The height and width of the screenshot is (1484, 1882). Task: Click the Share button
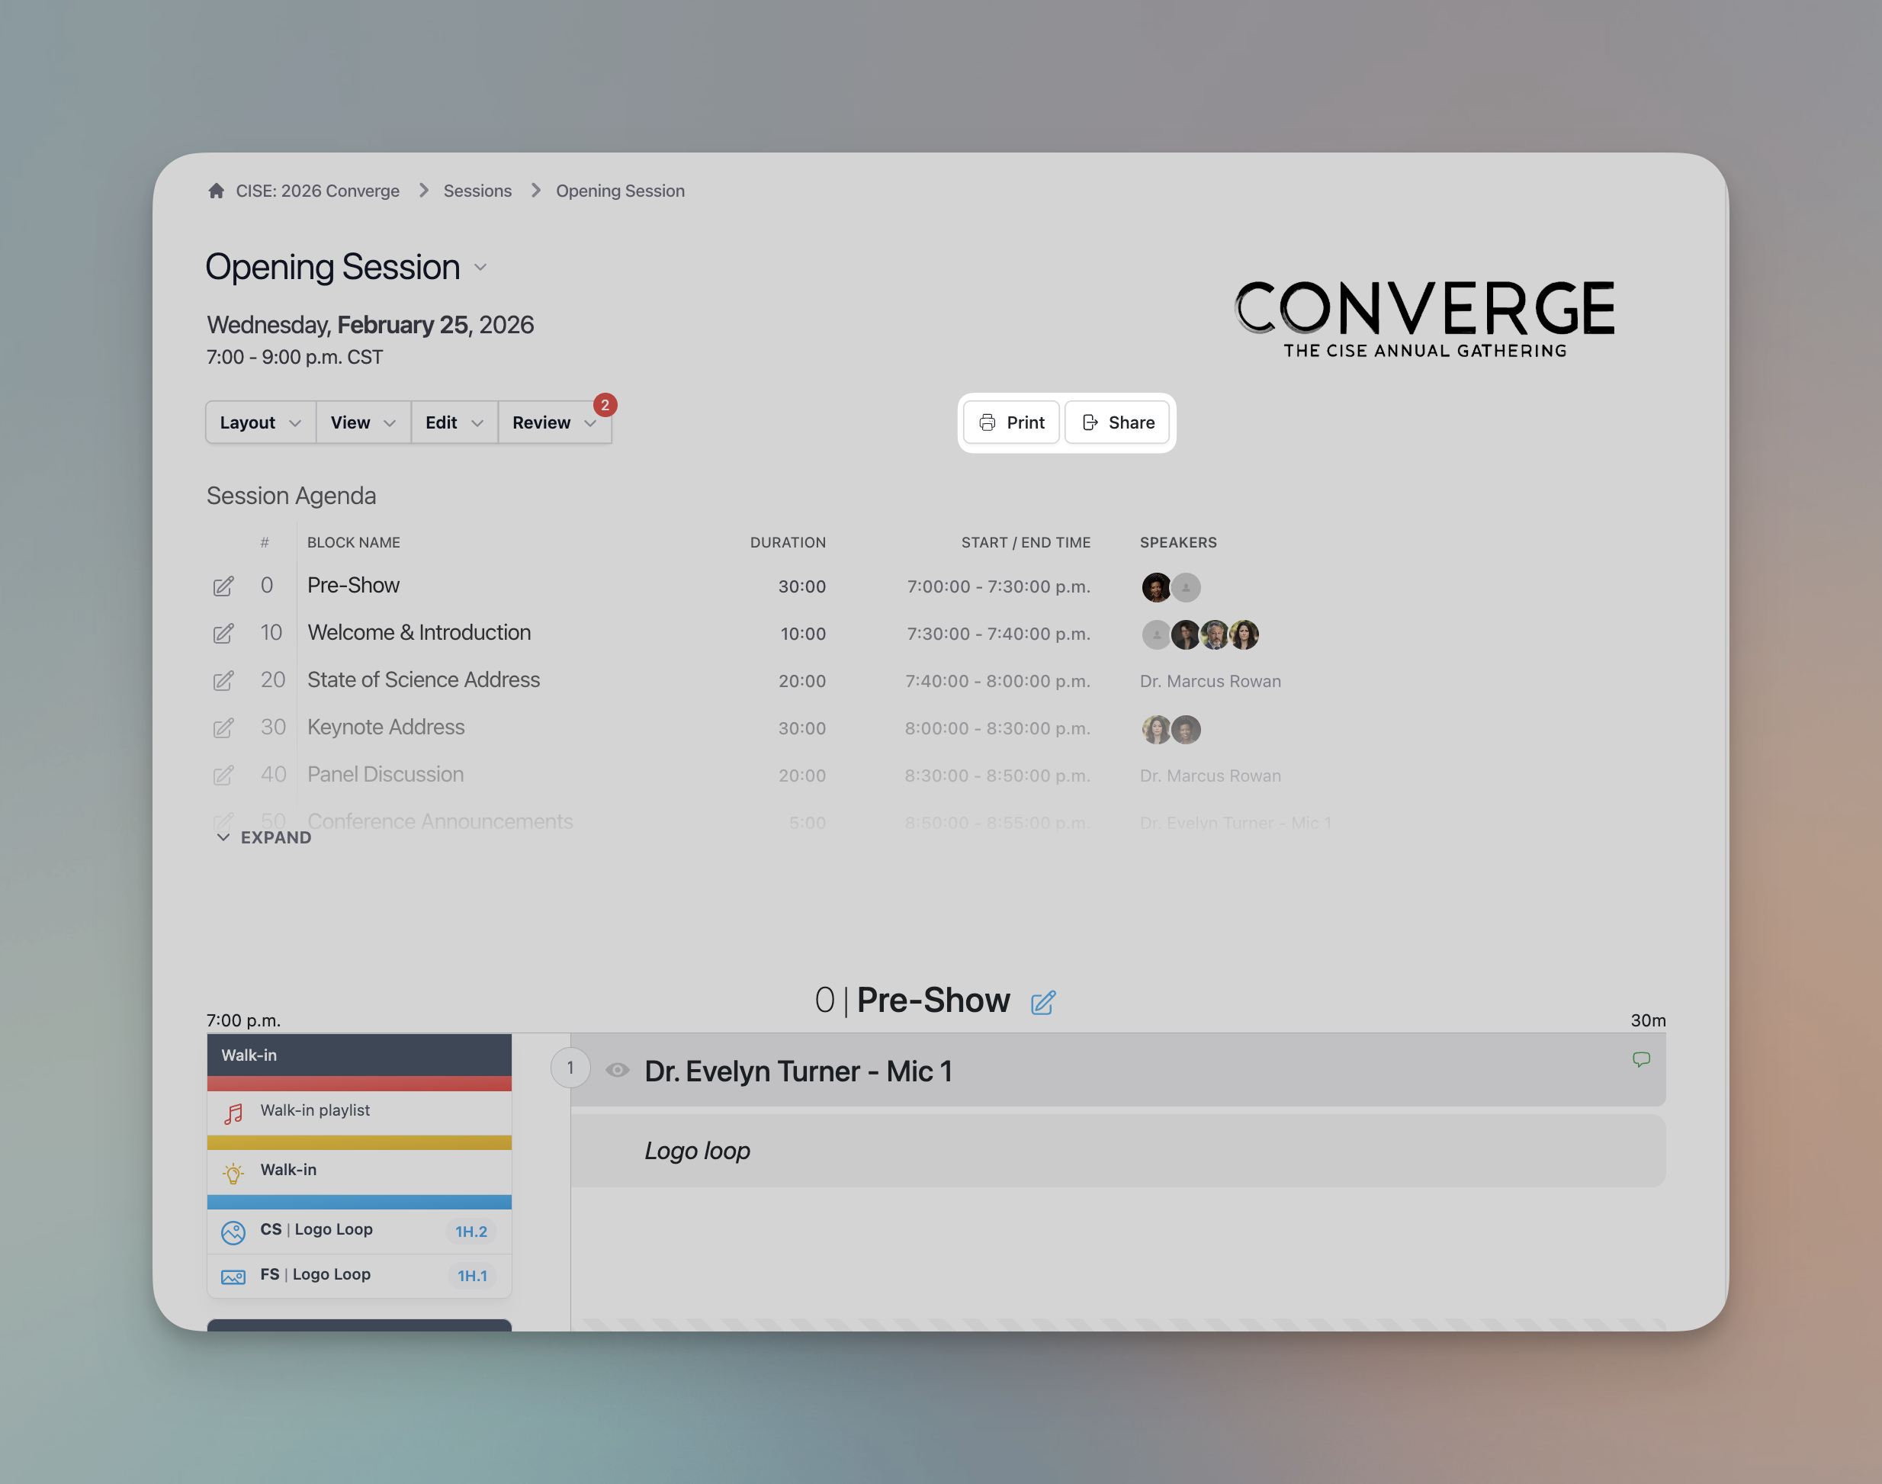[x=1117, y=422]
